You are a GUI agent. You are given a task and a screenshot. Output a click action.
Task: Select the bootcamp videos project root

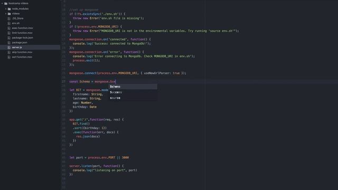(18, 4)
